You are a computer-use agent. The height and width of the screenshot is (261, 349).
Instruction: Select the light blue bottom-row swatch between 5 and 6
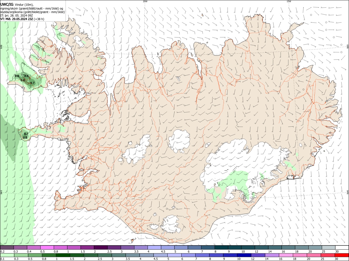pyautogui.click(x=174, y=255)
